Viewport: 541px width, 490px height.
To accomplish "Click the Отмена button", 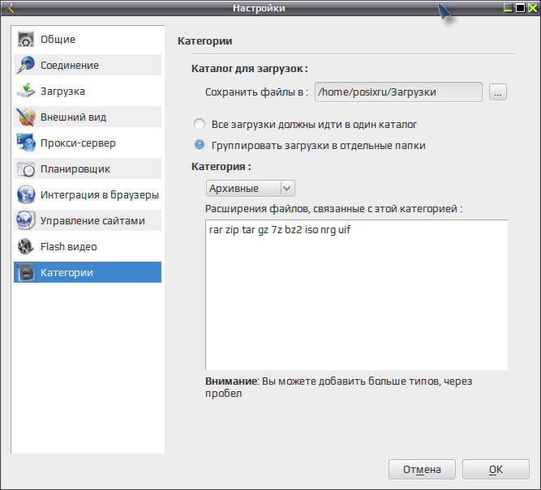I will (422, 469).
